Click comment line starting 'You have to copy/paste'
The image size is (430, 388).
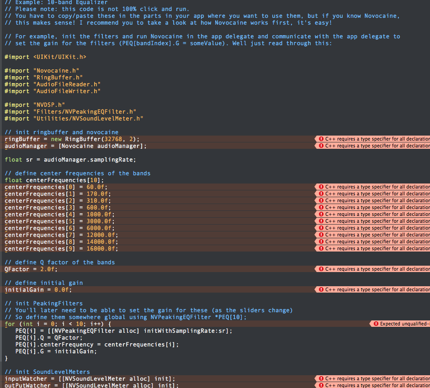(x=202, y=16)
